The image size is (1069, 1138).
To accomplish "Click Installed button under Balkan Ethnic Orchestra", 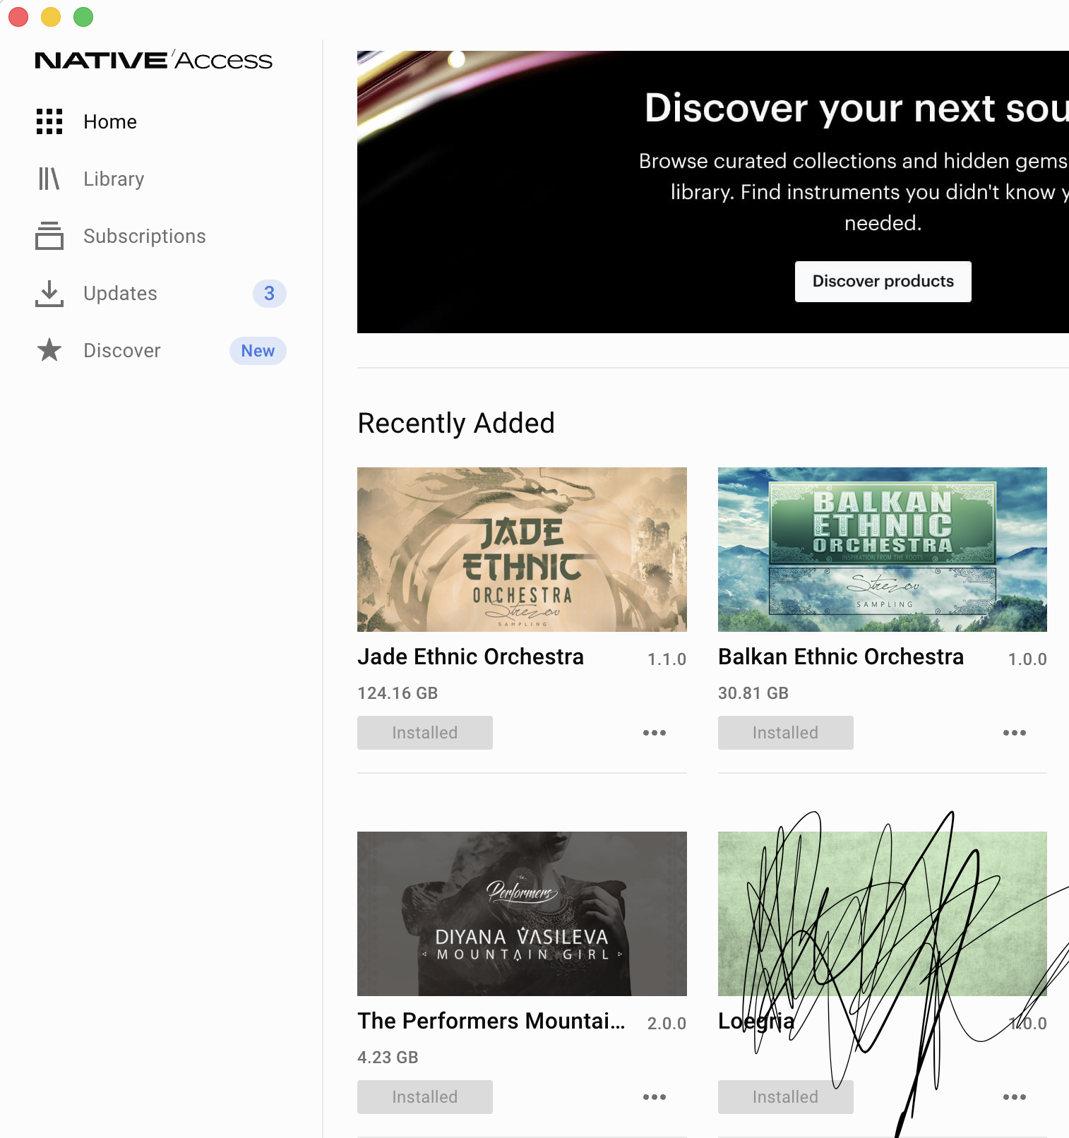I will point(786,733).
